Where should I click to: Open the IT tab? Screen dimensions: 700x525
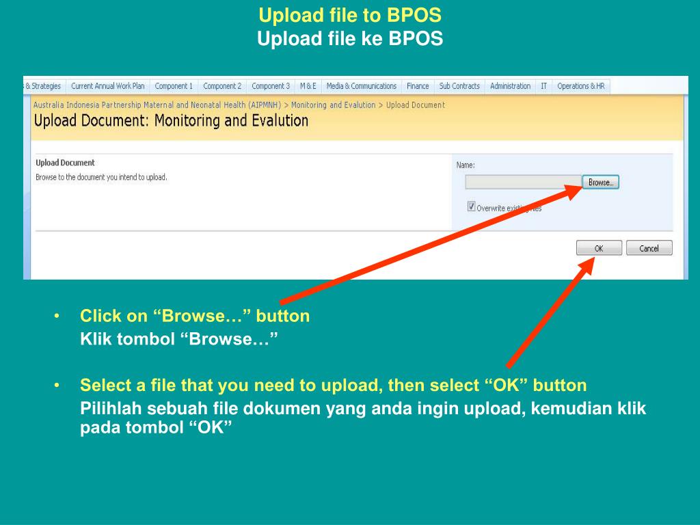coord(543,86)
